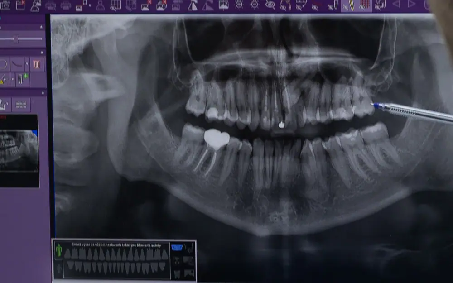Go to next image with right arrow

pyautogui.click(x=411, y=4)
